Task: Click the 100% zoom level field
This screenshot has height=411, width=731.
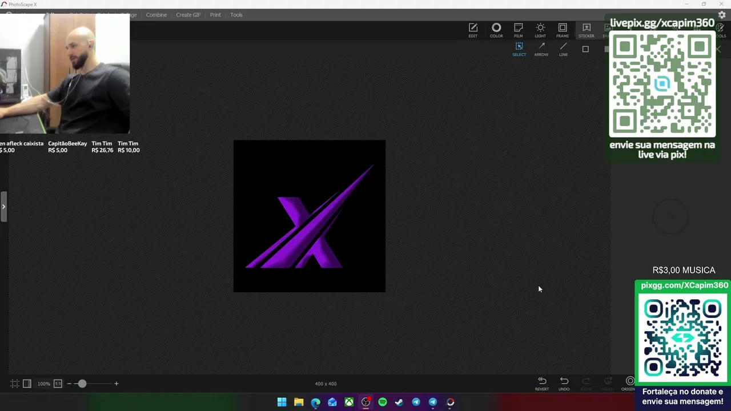Action: click(x=44, y=384)
